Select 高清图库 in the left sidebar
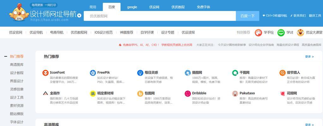323x126 pixels. [x=17, y=65]
